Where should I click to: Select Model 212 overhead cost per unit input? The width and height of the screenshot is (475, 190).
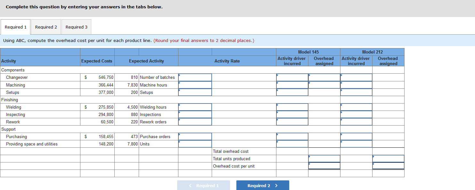pyautogui.click(x=388, y=166)
